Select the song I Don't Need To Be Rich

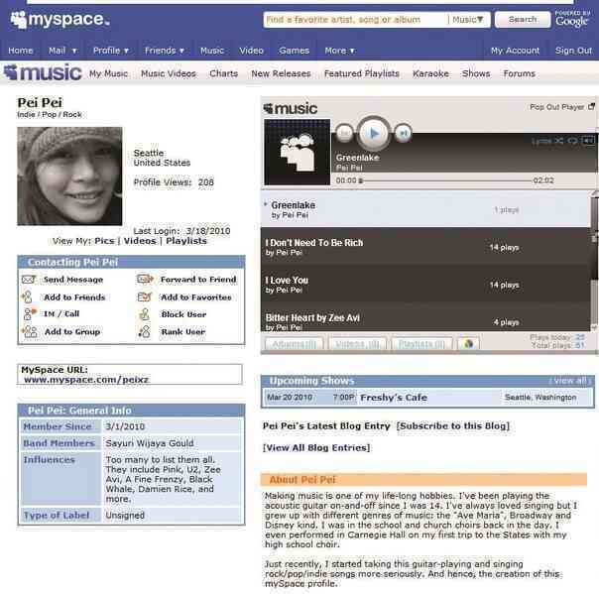tap(425, 247)
